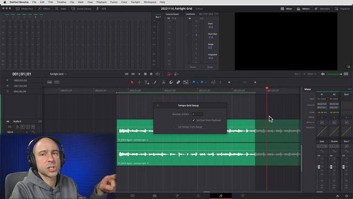353x199 pixels.
Task: Open the ADR panel
Action: click(x=101, y=9)
